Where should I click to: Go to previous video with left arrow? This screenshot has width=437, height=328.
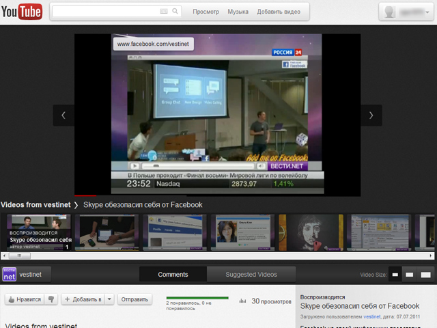pos(64,115)
